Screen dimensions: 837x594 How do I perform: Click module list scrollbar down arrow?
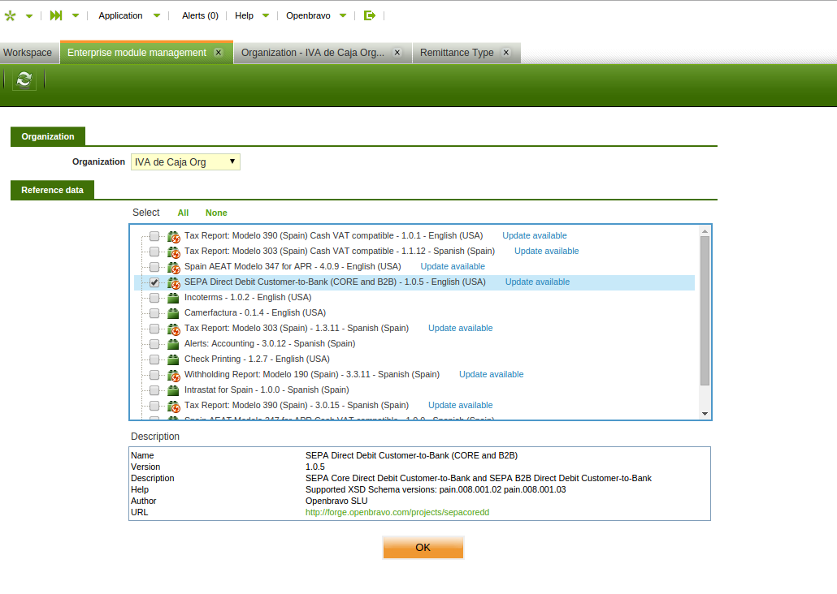tap(705, 414)
